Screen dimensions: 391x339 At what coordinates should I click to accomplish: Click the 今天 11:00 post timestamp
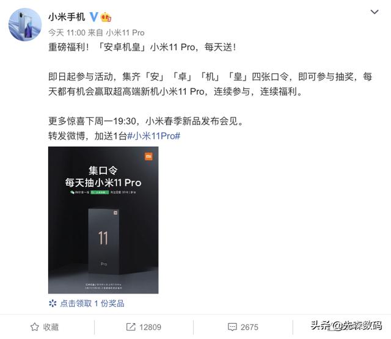67,32
